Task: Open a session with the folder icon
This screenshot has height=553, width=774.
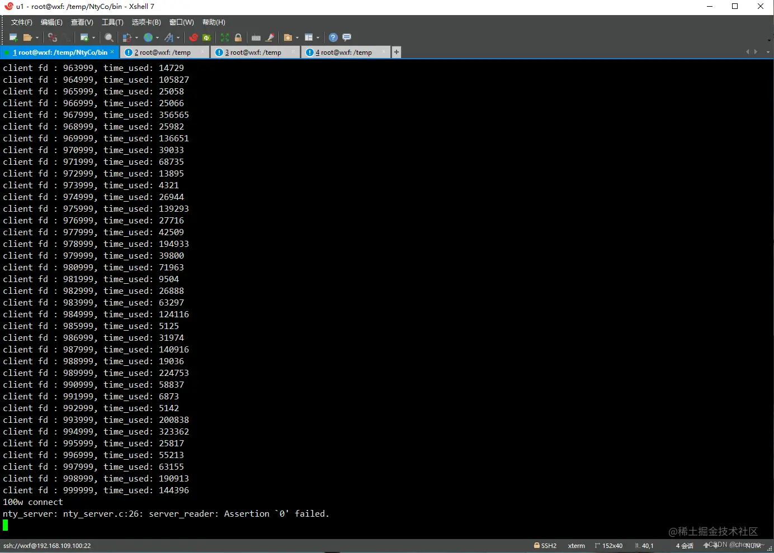Action: click(27, 37)
